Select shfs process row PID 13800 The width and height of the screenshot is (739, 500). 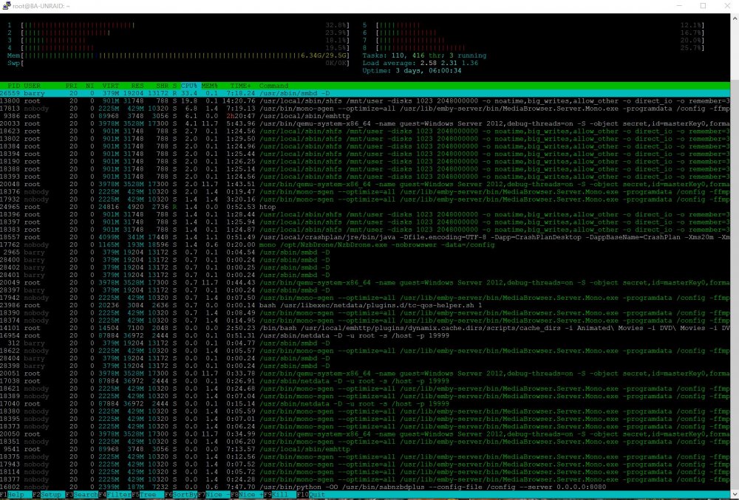coord(365,100)
